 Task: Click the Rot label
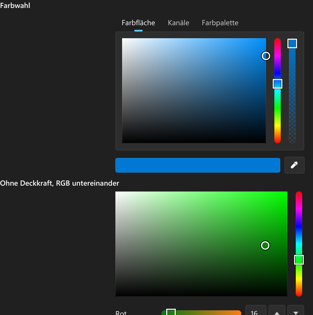pyautogui.click(x=121, y=312)
